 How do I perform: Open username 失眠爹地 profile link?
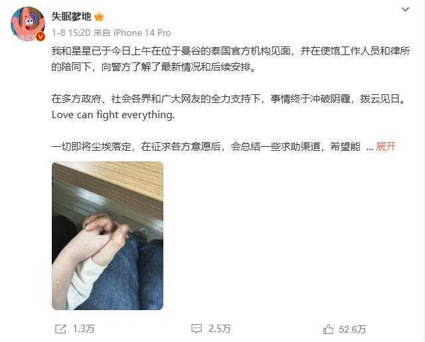(71, 17)
